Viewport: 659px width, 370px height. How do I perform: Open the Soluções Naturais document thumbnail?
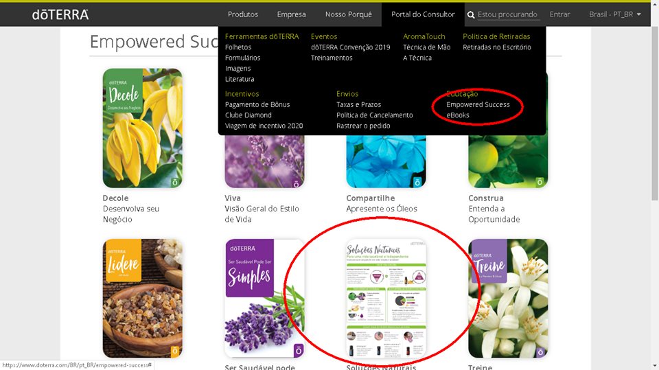386,299
